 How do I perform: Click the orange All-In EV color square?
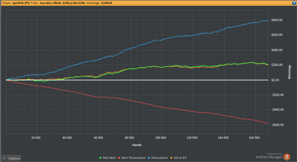click(x=171, y=158)
